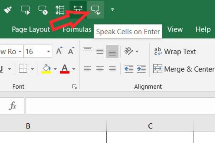Click the Decrease Indent icon
This screenshot has width=215, height=143.
coord(129,69)
